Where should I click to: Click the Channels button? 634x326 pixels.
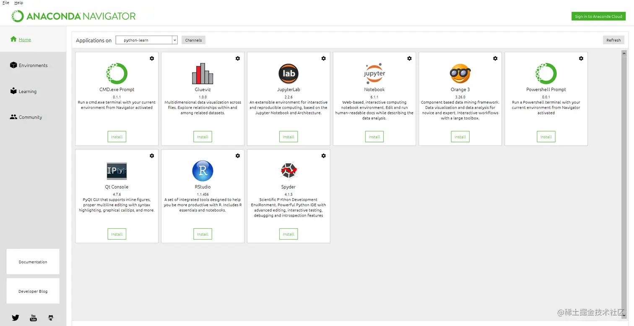click(x=193, y=40)
